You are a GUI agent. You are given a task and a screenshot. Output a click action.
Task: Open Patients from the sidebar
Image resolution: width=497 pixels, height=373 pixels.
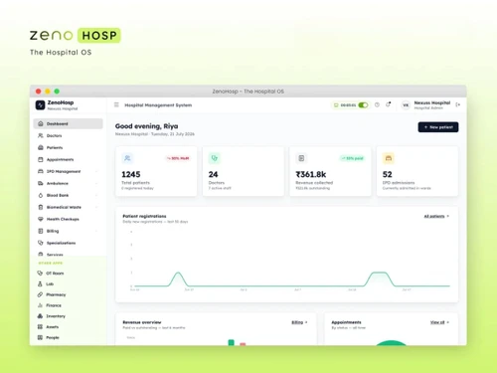[x=68, y=147]
